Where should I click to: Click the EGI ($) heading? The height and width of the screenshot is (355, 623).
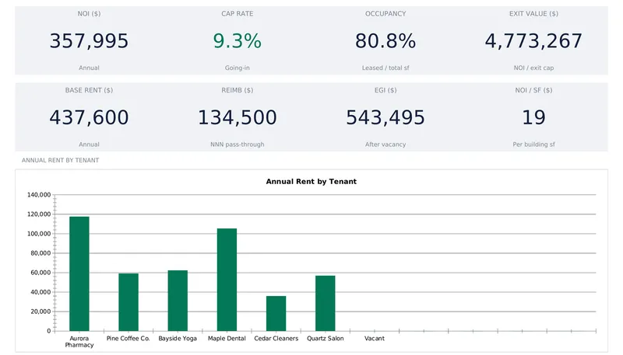pos(385,90)
